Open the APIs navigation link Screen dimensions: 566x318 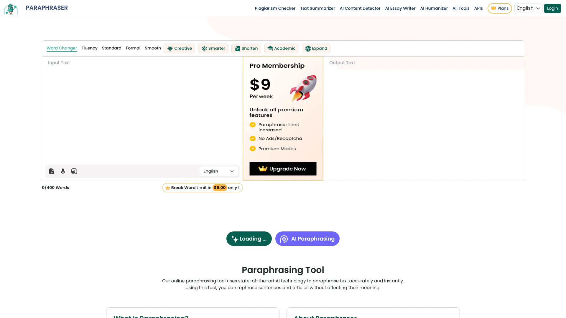(x=478, y=8)
